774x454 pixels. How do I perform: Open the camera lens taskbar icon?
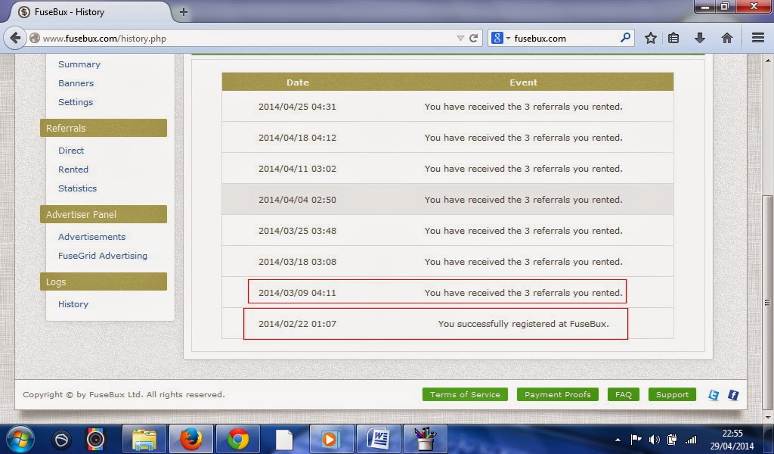(x=95, y=439)
